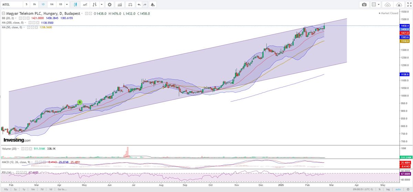
Task: Open settings for MA (50, close, 0)
Action: (32, 27)
